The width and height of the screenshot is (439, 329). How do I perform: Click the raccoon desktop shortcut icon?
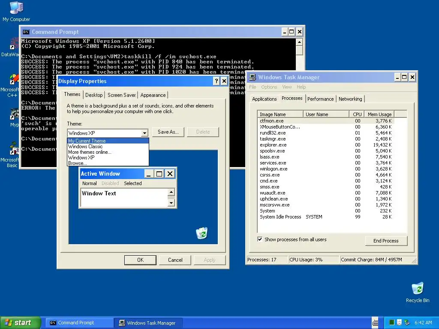pos(15,114)
